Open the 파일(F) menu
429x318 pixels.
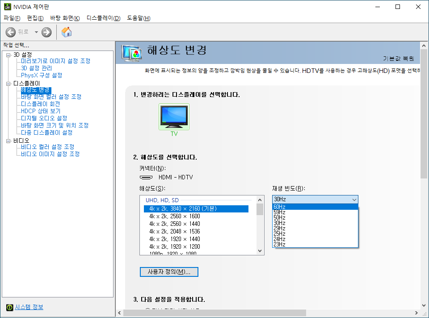[12, 18]
